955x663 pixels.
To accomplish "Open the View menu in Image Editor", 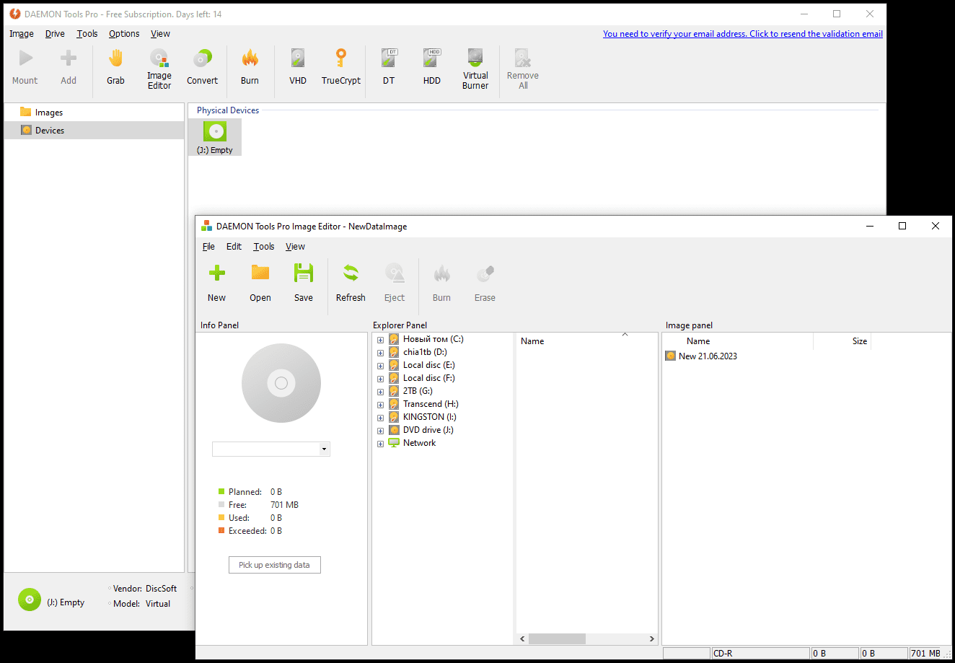I will [295, 247].
